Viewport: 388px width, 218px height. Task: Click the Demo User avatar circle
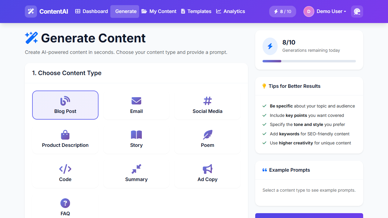pyautogui.click(x=309, y=12)
